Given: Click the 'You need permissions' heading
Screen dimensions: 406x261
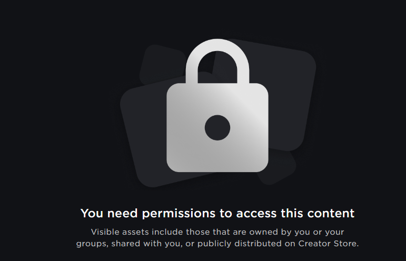Looking at the screenshot, I should tap(217, 214).
